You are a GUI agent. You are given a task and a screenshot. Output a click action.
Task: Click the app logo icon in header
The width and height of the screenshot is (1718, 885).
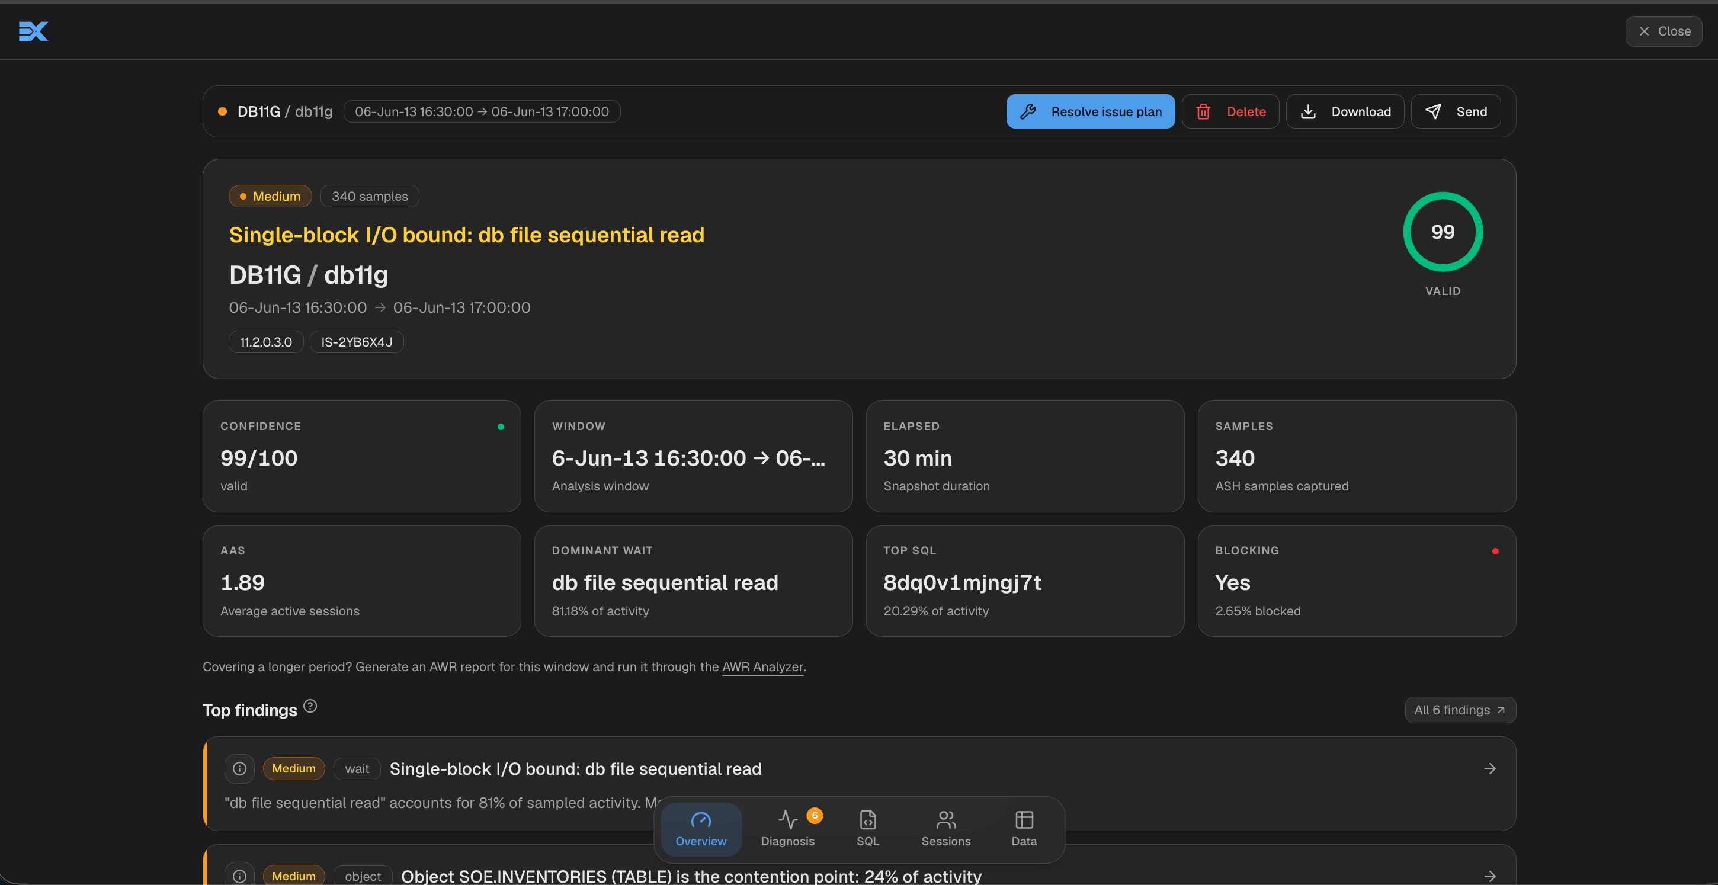click(33, 31)
